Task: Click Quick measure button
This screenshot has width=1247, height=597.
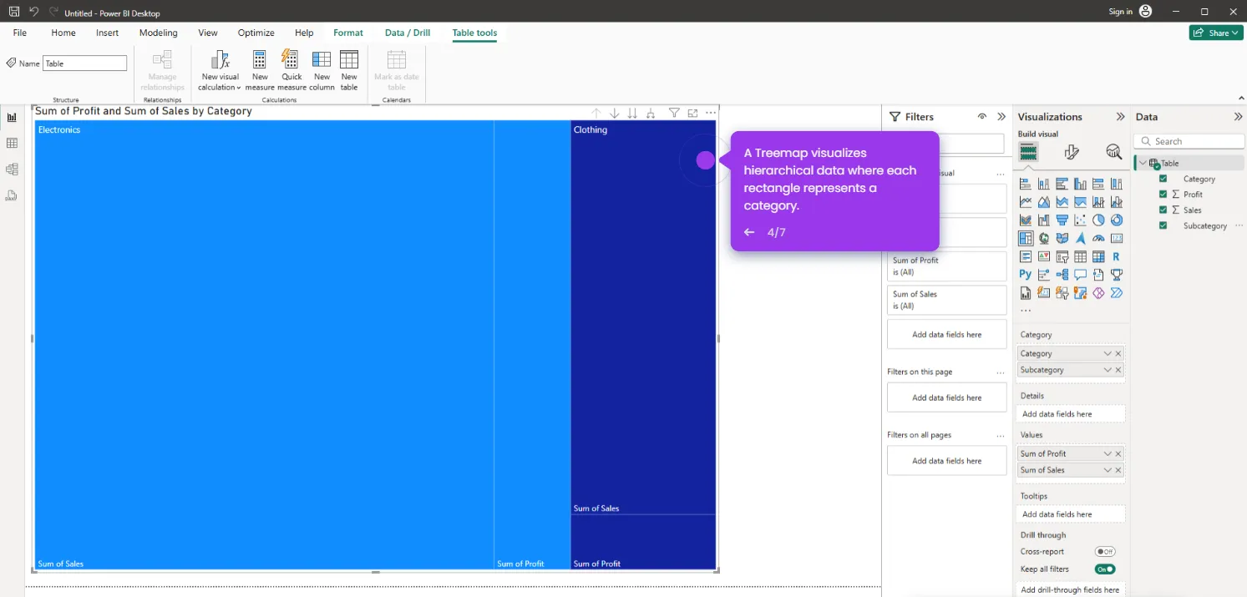Action: pyautogui.click(x=291, y=71)
